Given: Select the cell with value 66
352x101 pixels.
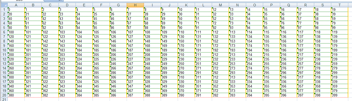Looking at the screenshot, I should tap(118, 23).
